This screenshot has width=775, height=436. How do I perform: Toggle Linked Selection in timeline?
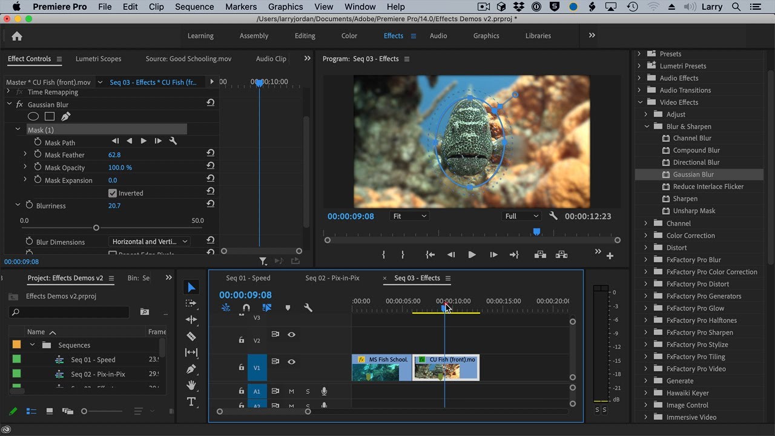click(266, 308)
